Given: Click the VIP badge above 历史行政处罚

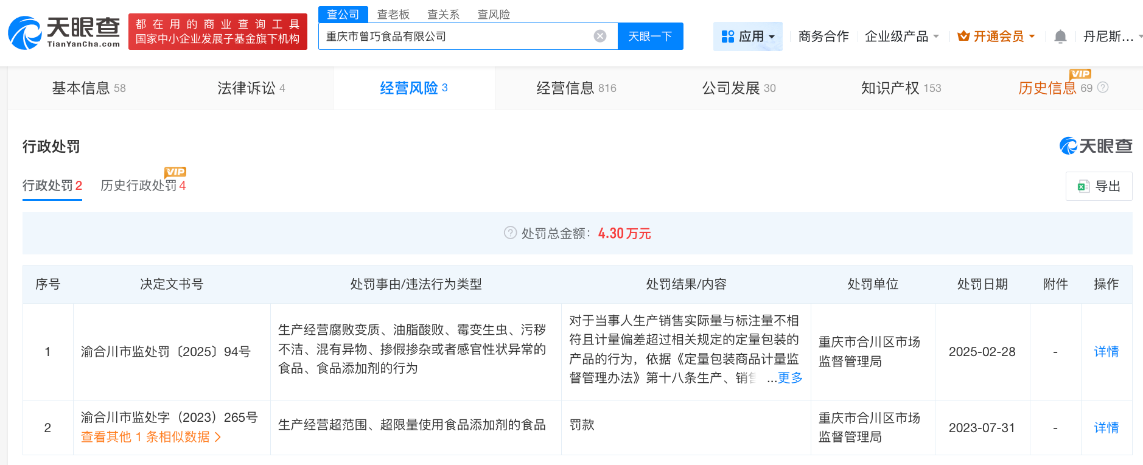Looking at the screenshot, I should [175, 172].
